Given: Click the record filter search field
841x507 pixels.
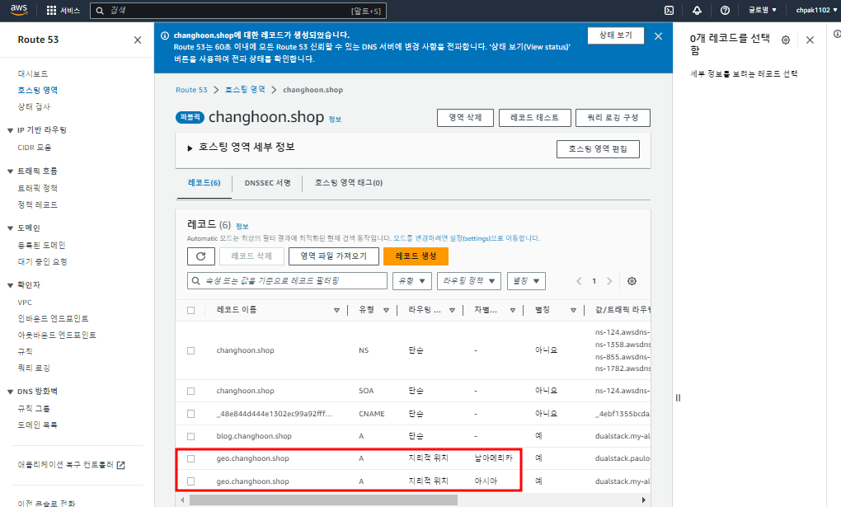Looking at the screenshot, I should (x=287, y=281).
